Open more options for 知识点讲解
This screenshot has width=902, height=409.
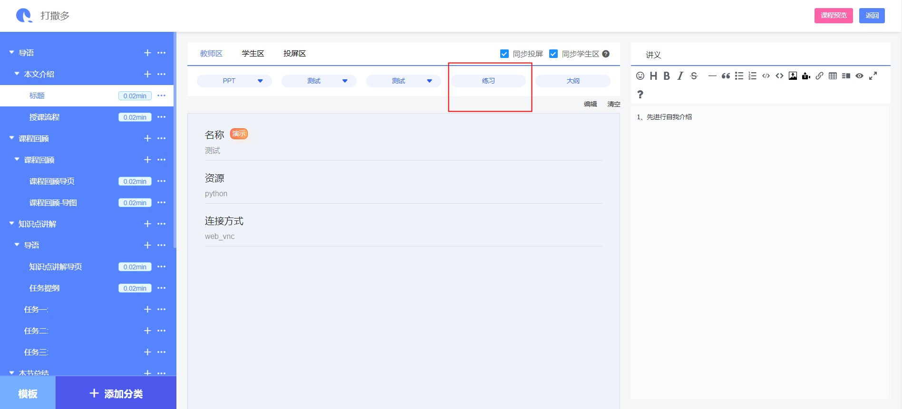click(x=162, y=224)
